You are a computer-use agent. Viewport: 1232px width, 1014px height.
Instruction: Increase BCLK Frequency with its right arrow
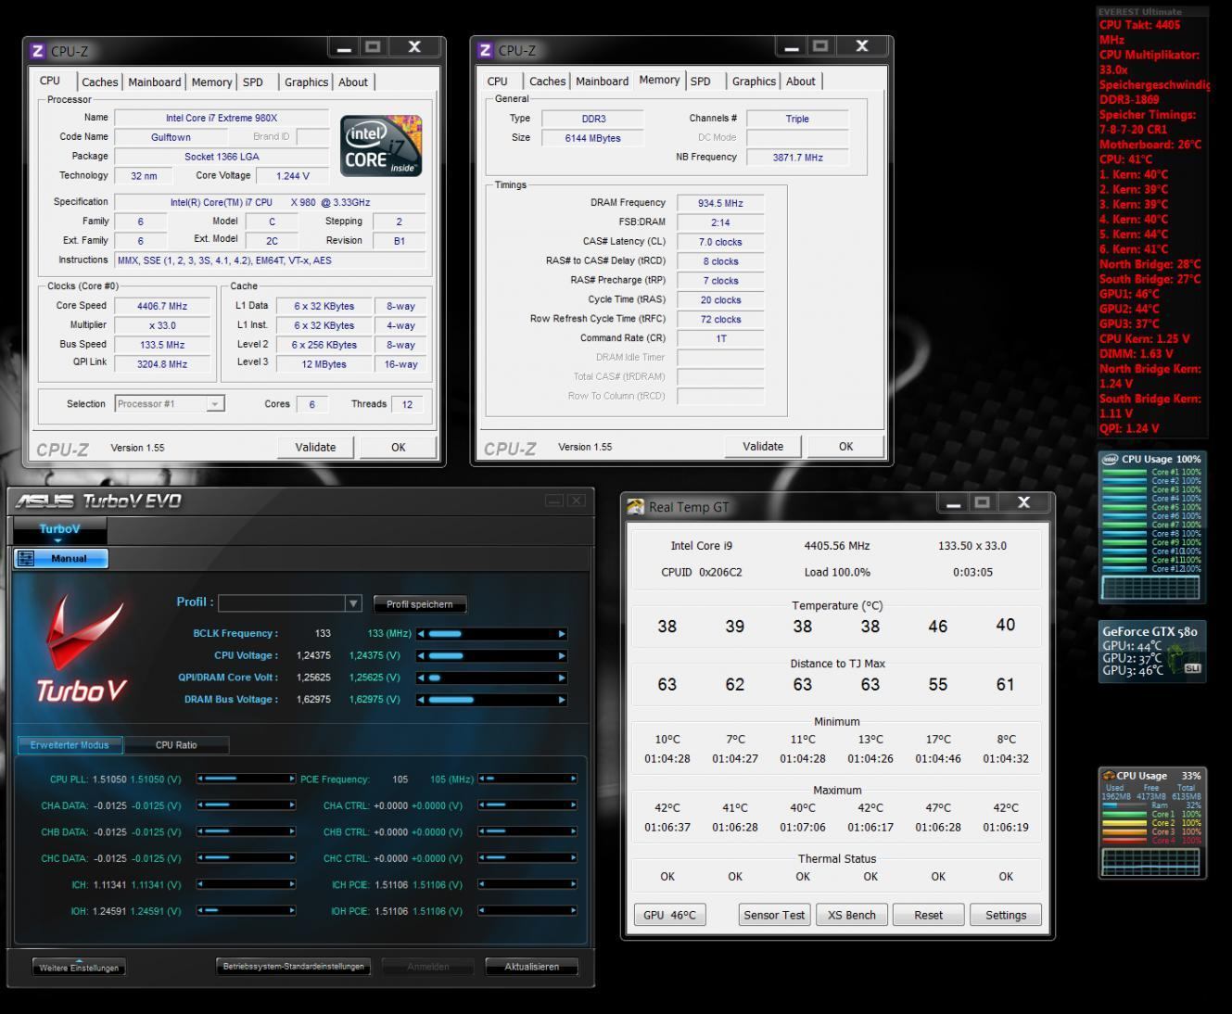coord(561,634)
